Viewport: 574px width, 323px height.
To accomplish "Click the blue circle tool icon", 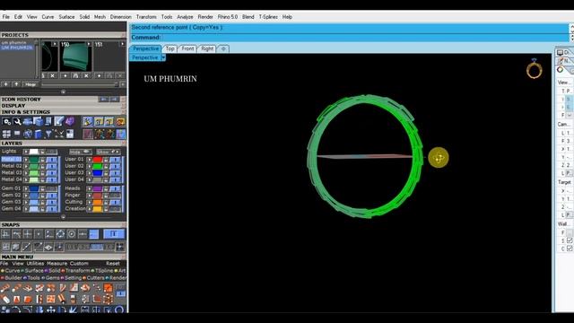I will coord(119,310).
